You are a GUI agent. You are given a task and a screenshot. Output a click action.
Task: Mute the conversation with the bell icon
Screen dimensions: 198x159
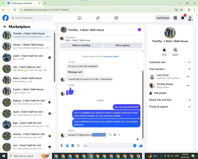click(164, 50)
